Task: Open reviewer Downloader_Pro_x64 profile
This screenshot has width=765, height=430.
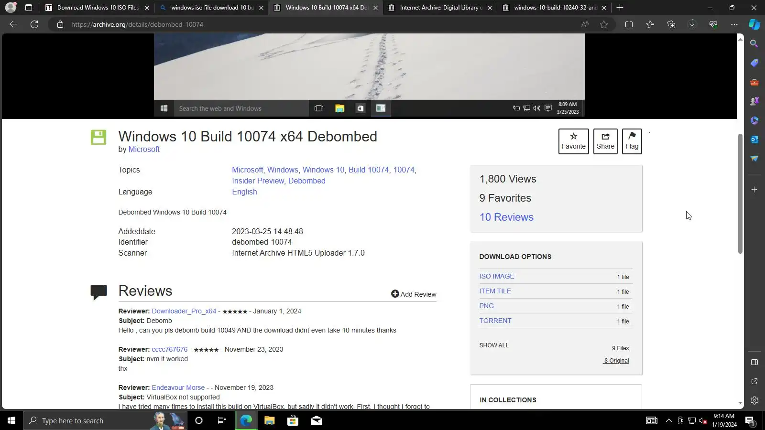Action: pyautogui.click(x=184, y=312)
